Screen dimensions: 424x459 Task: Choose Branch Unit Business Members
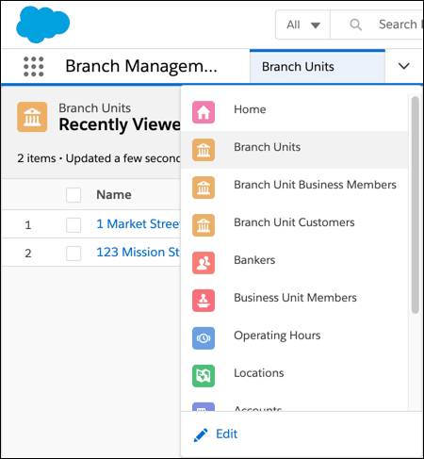tap(294, 188)
